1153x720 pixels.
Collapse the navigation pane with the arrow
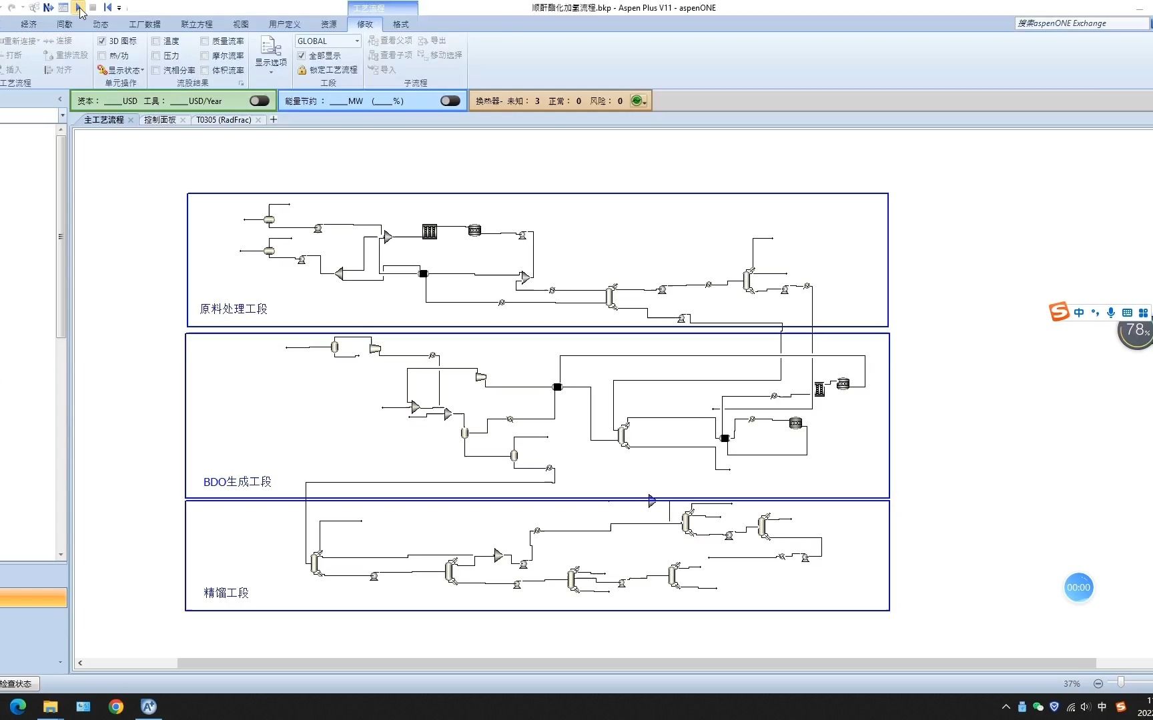click(60, 99)
